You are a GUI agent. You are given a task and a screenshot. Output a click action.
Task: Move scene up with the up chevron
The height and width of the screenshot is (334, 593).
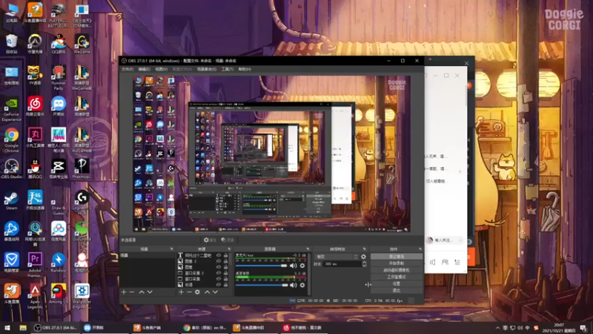coord(142,292)
